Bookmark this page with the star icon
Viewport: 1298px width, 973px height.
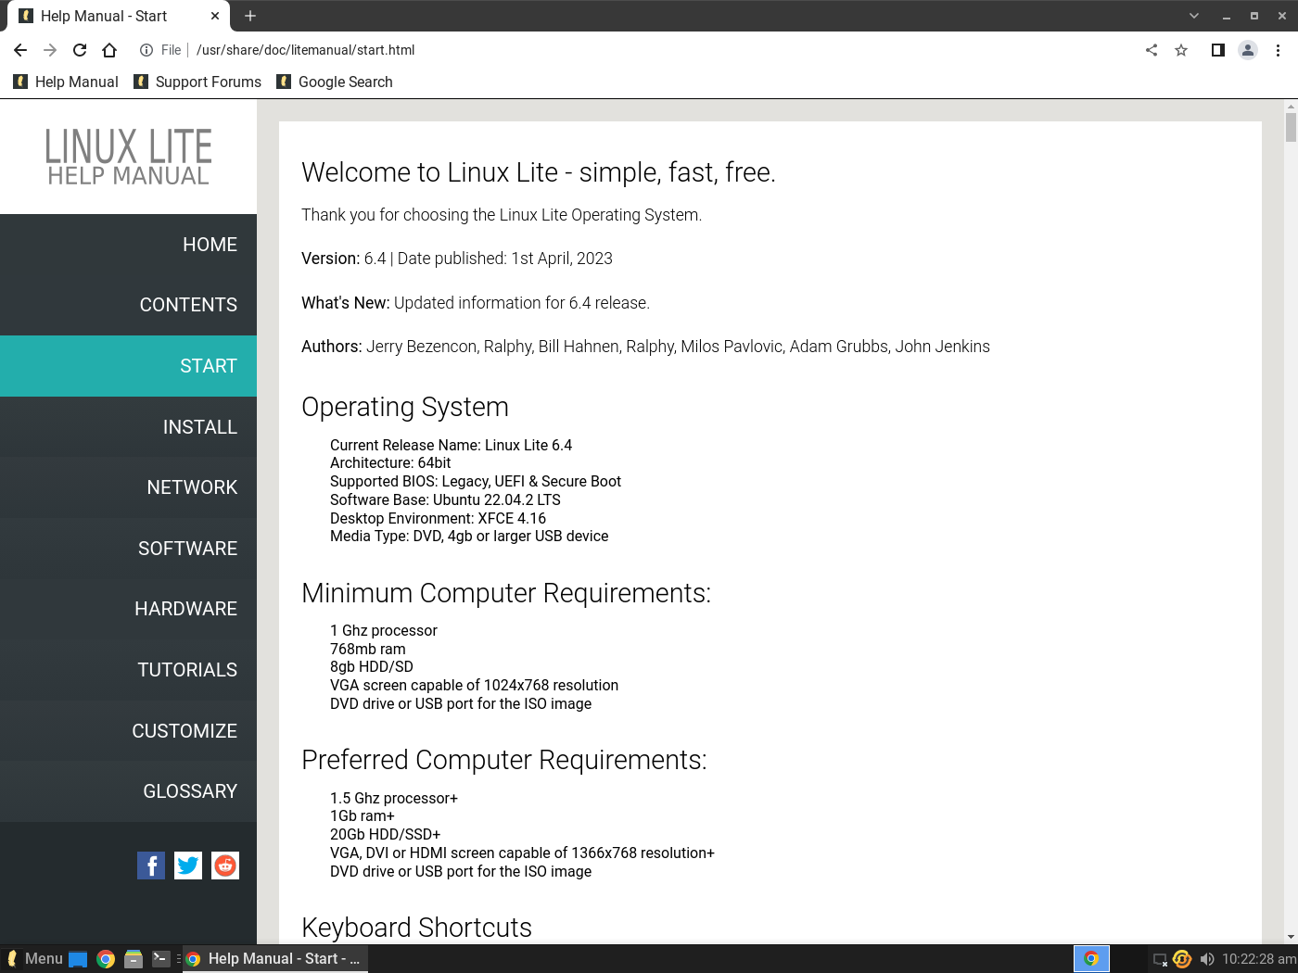[1181, 50]
